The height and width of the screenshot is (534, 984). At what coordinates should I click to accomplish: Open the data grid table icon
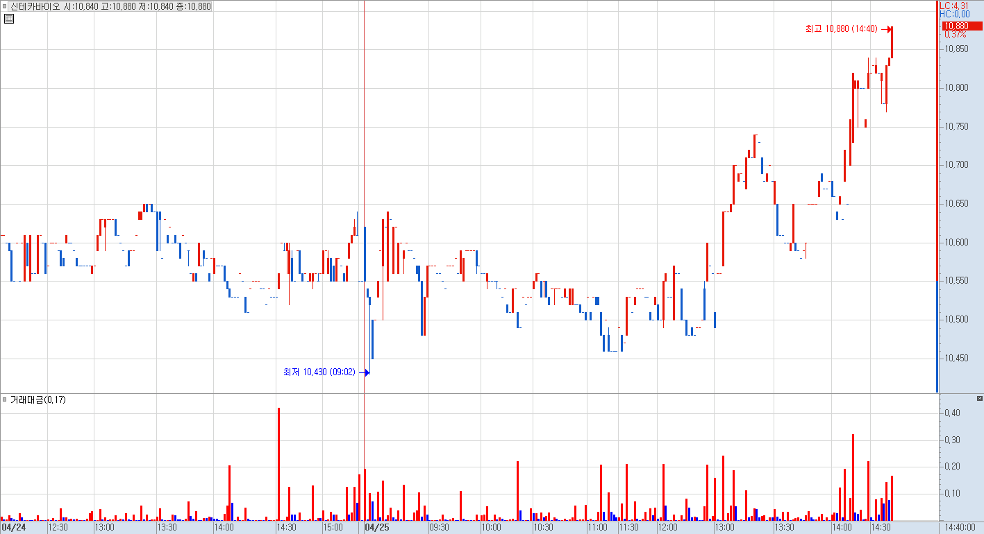coord(9,19)
